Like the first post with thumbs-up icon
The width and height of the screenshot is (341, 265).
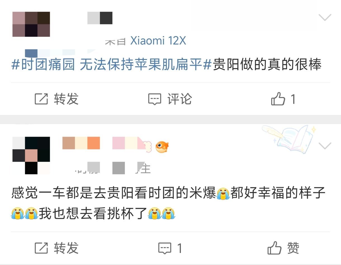pyautogui.click(x=278, y=99)
